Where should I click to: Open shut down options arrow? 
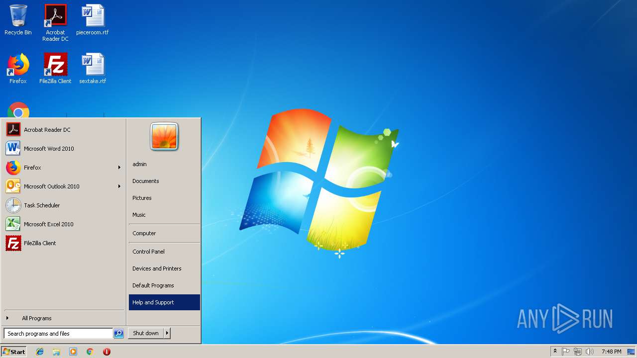click(167, 333)
